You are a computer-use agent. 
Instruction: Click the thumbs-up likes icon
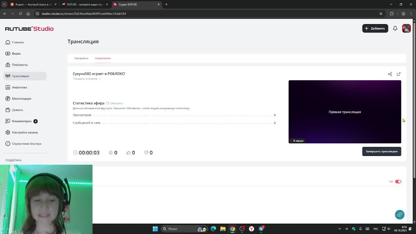tap(128, 152)
